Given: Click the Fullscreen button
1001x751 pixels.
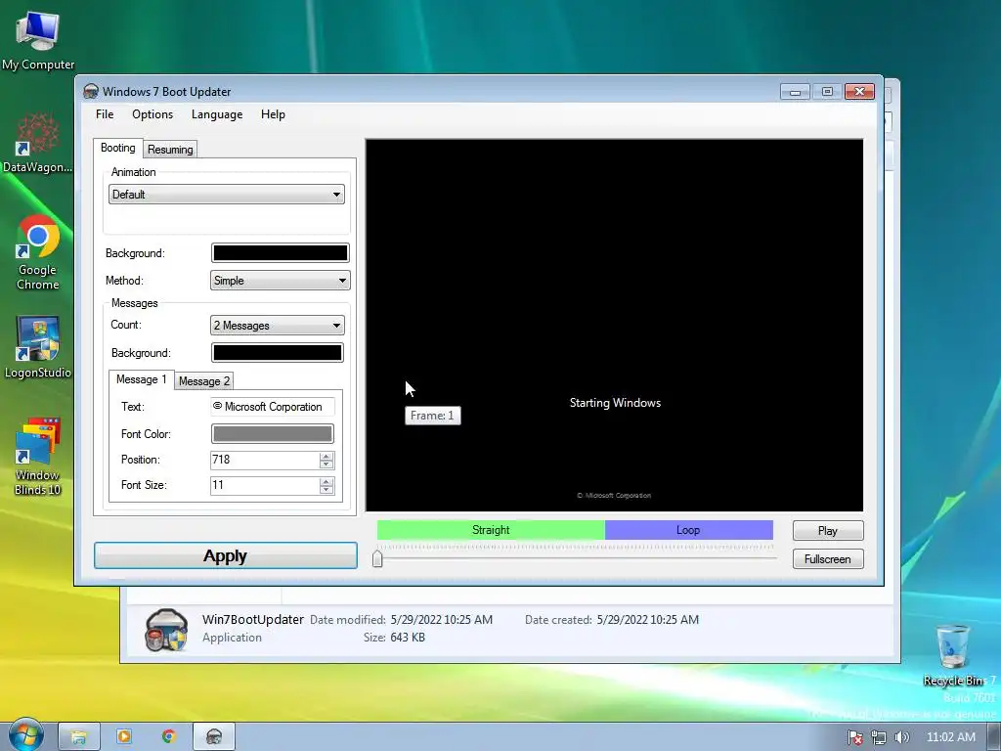Looking at the screenshot, I should (828, 558).
